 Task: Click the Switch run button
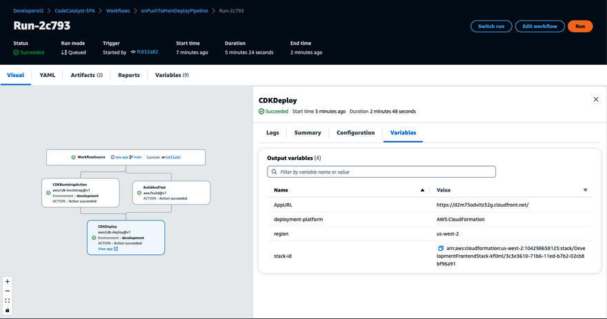point(491,26)
